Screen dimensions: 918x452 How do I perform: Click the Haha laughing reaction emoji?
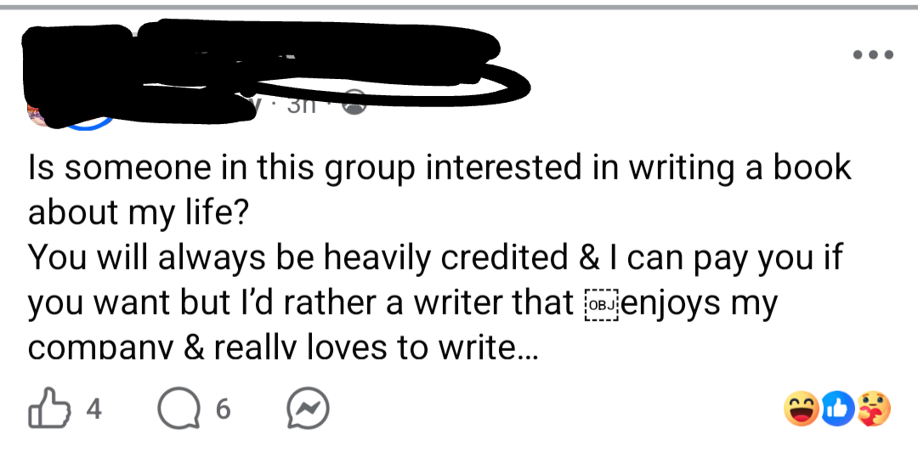tap(803, 410)
